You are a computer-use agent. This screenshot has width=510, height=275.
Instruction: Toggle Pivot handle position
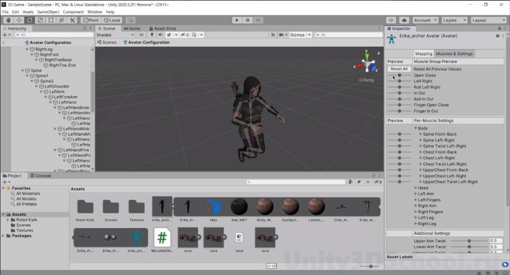coord(91,20)
